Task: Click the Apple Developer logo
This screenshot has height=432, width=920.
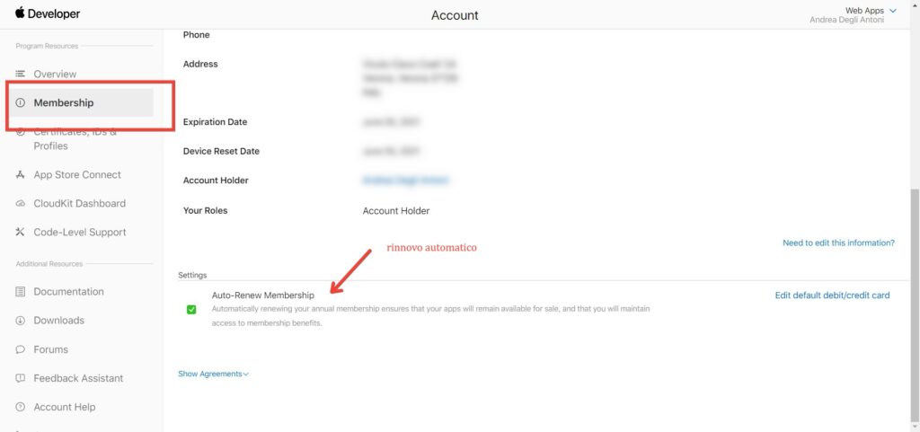Action: click(x=47, y=14)
